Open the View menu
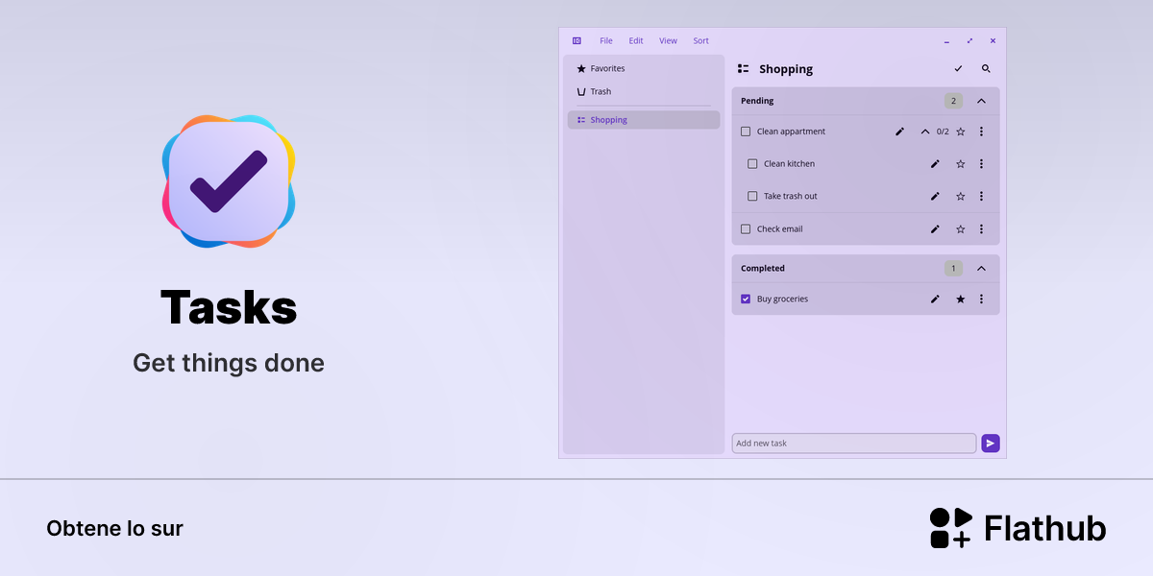The image size is (1153, 576). click(668, 40)
